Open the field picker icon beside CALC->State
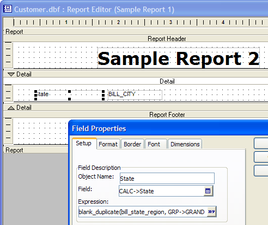 [208, 191]
